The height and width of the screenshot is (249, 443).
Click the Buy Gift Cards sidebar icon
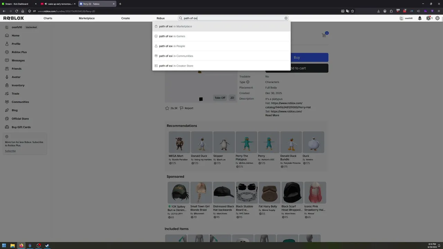point(7,127)
